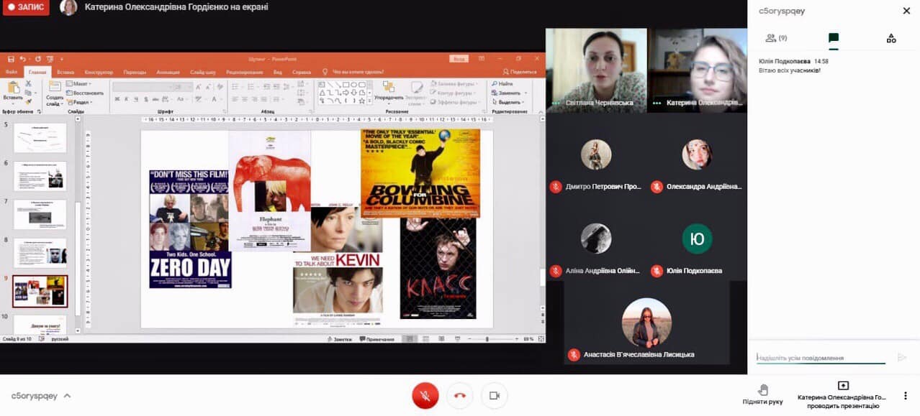
Task: Open the Макет layout dropdown
Action: [78, 84]
